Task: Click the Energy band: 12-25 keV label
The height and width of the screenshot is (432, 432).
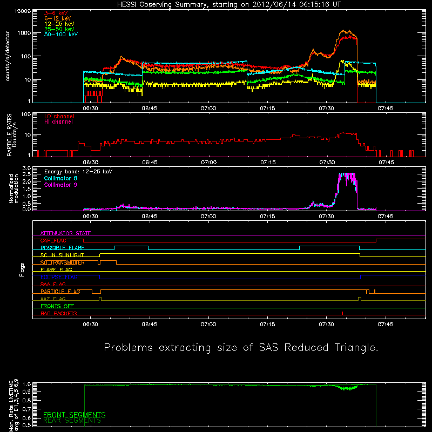Action: 78,172
